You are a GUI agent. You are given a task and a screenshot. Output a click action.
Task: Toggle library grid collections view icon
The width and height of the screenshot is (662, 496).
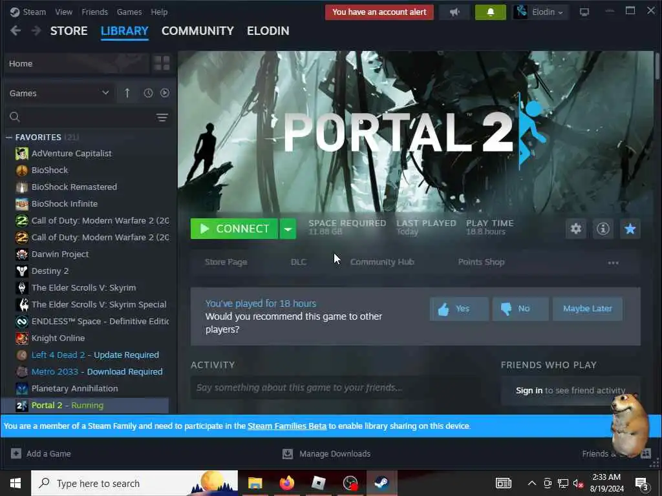pyautogui.click(x=162, y=63)
